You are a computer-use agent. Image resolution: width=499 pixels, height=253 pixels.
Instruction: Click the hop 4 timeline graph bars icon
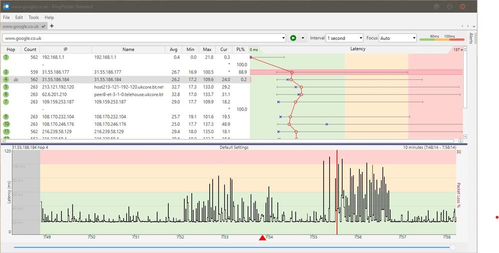15,79
